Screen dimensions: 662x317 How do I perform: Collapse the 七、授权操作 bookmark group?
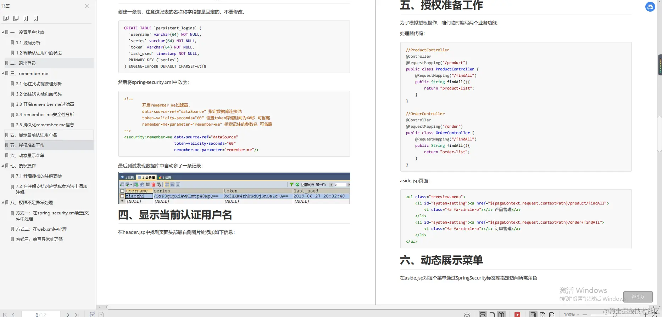click(x=2, y=166)
